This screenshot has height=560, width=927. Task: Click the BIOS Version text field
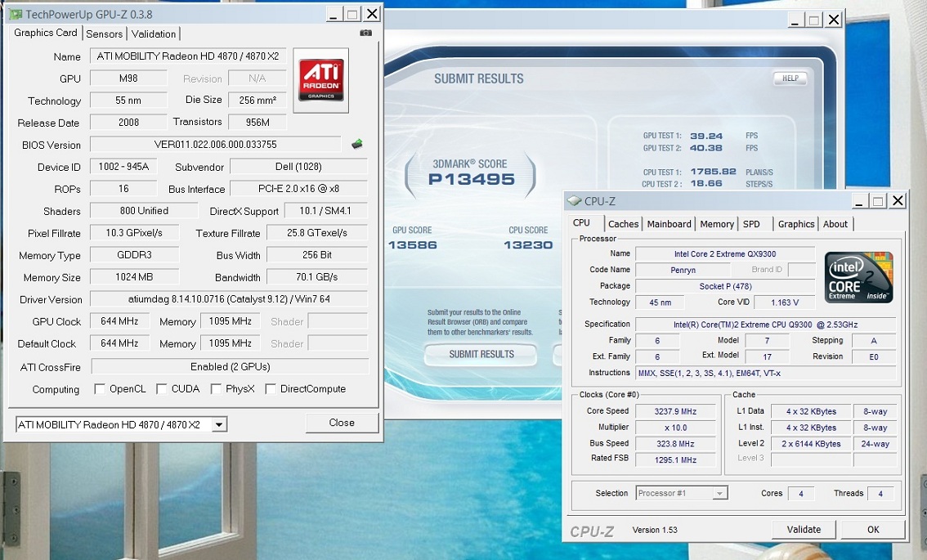[215, 145]
